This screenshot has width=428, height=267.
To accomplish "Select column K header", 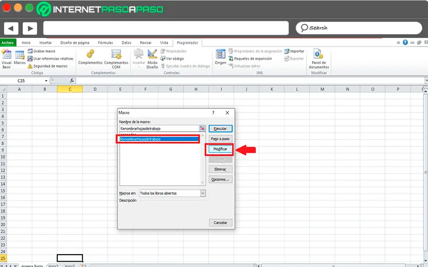I will (272, 89).
